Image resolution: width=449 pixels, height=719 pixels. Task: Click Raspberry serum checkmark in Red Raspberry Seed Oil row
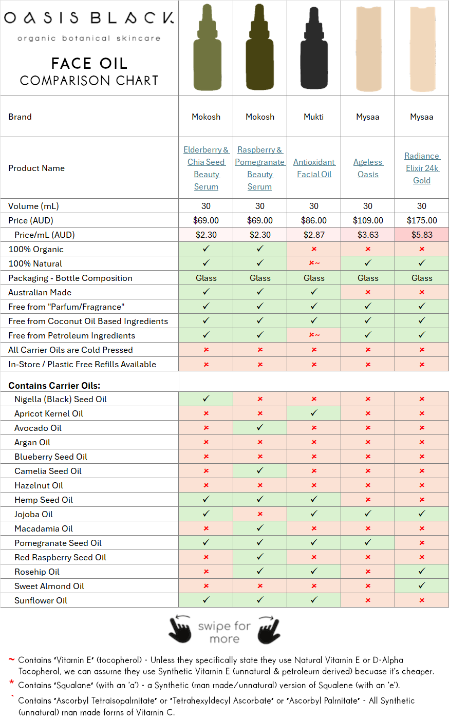point(260,557)
